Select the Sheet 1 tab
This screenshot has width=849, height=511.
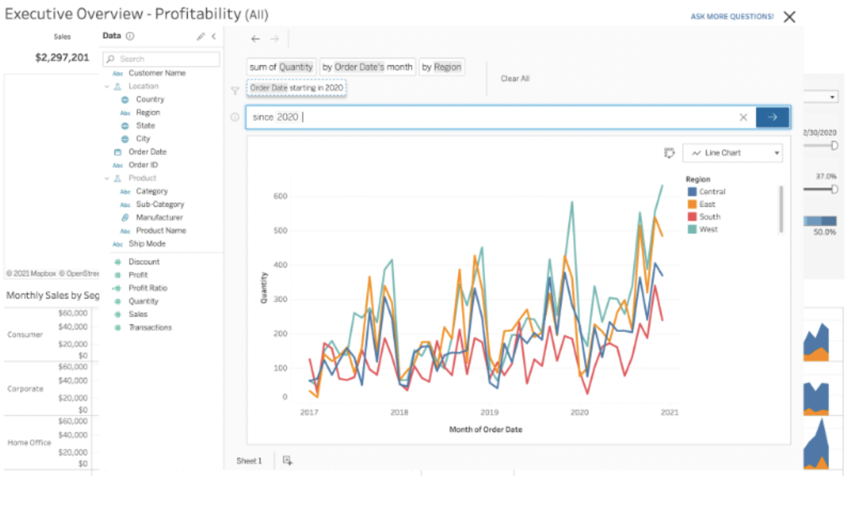click(x=249, y=461)
